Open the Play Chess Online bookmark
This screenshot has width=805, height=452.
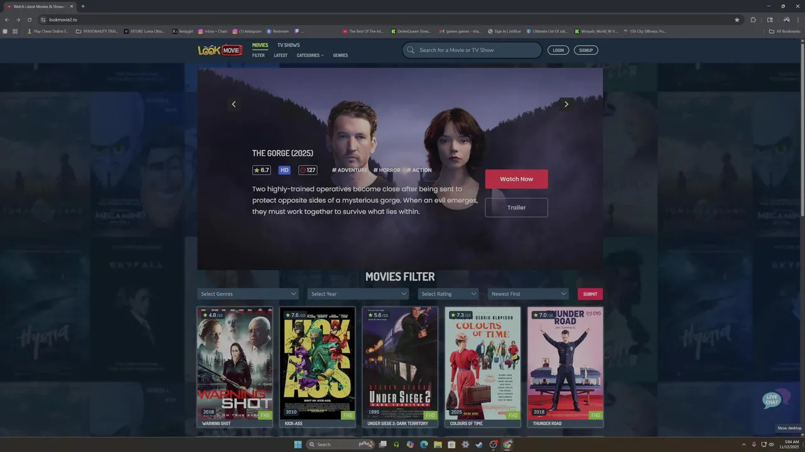47,31
